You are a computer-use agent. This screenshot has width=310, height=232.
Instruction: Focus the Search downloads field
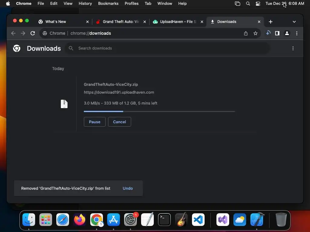click(168, 48)
